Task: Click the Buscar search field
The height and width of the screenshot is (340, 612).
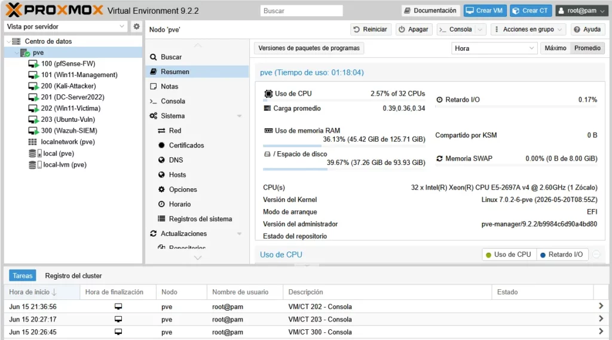Action: (301, 11)
